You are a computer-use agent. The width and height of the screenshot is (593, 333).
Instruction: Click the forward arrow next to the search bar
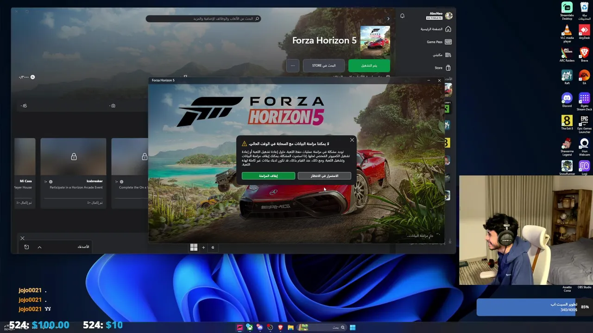(x=388, y=18)
